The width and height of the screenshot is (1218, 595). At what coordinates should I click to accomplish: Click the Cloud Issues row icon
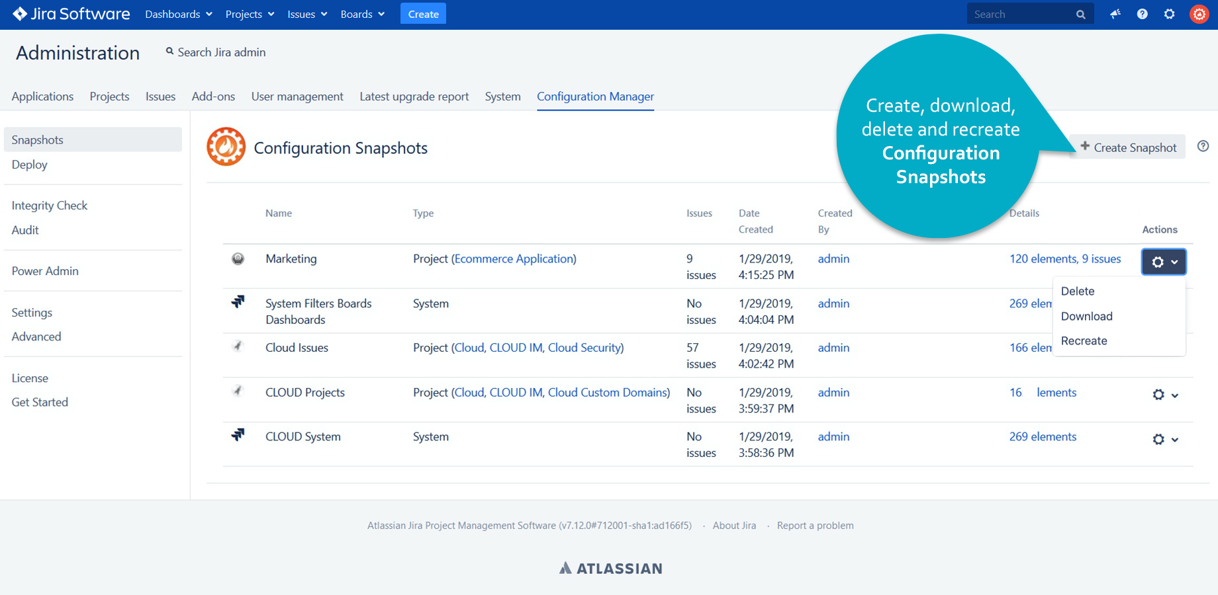coord(238,346)
